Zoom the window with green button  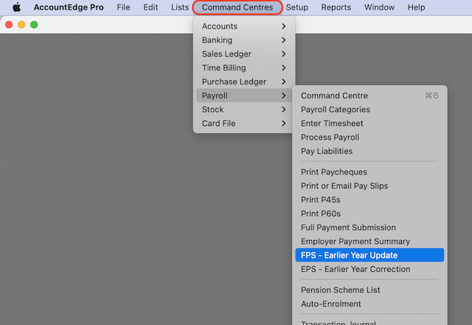tap(34, 24)
